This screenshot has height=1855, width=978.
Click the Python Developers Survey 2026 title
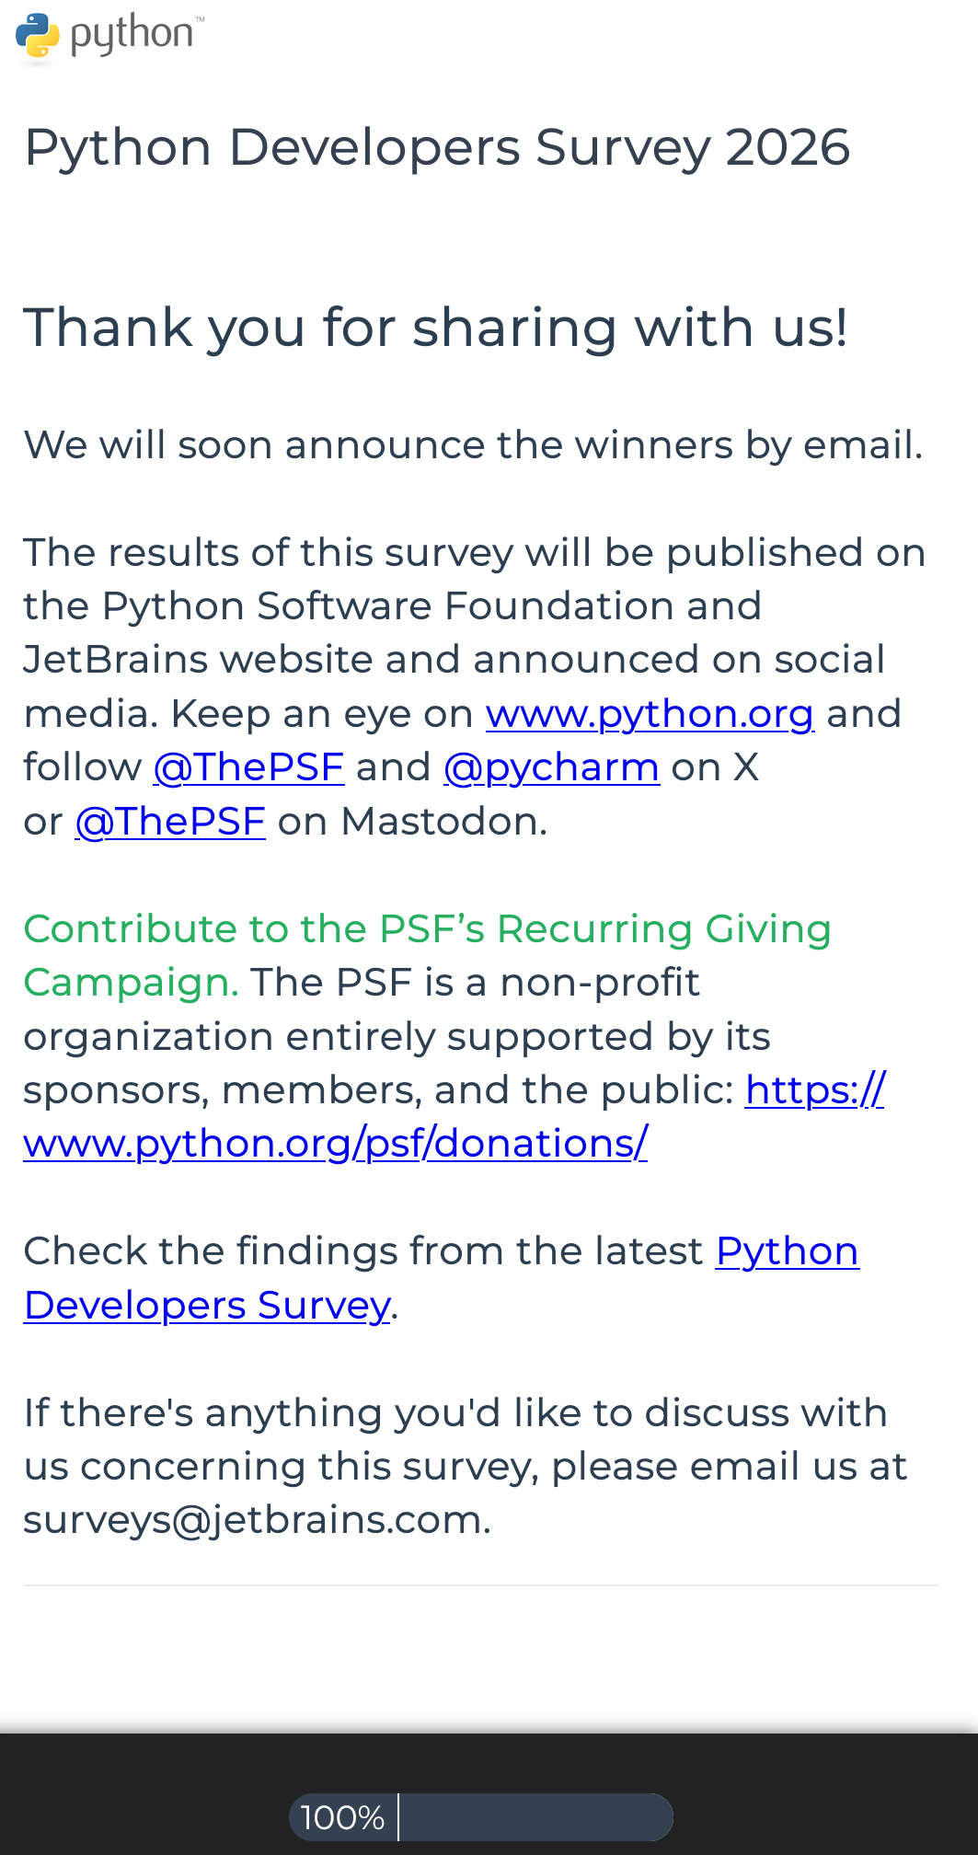pyautogui.click(x=437, y=147)
